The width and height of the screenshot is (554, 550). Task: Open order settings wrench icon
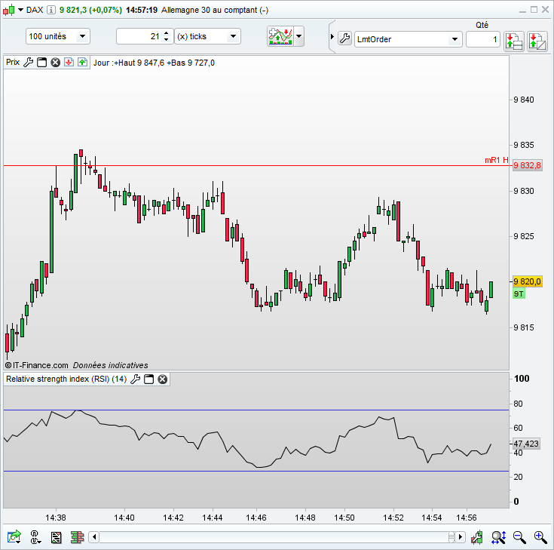[x=345, y=38]
